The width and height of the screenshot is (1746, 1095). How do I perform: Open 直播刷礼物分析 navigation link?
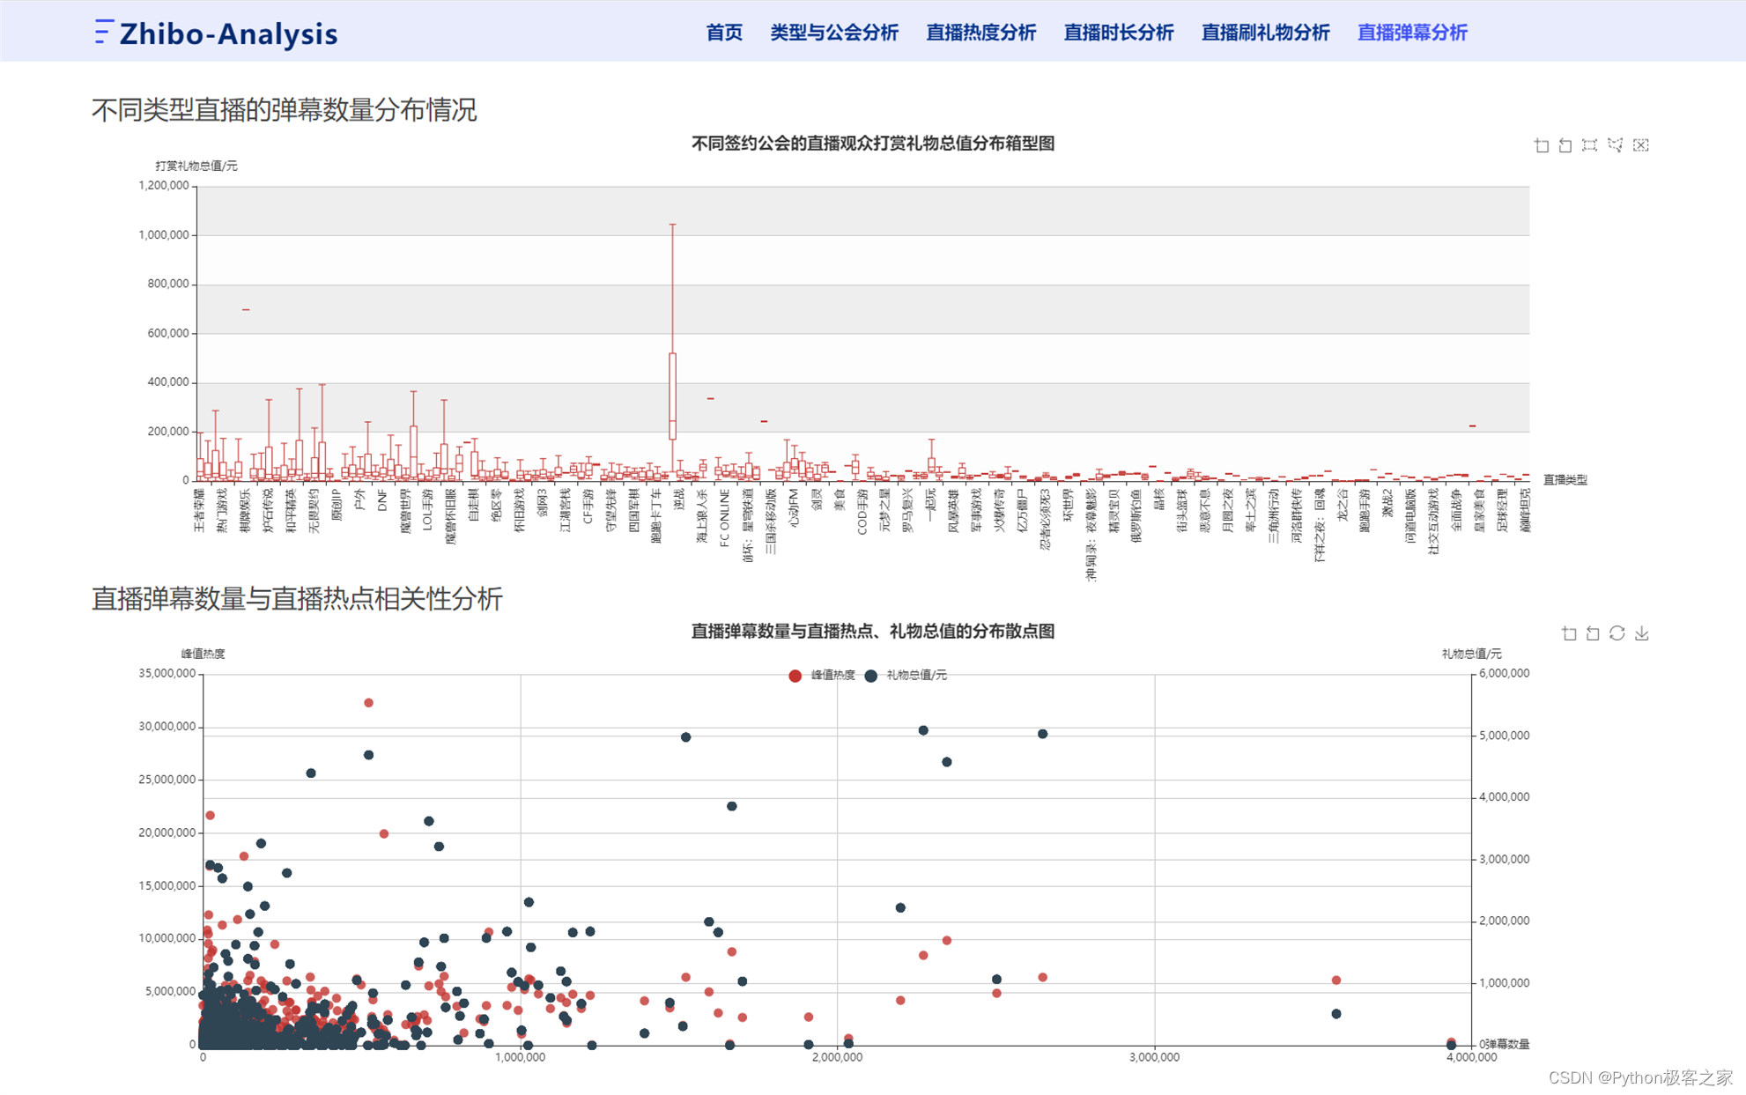click(x=1265, y=33)
